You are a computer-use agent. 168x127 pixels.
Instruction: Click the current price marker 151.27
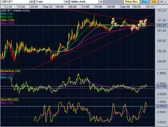click(161, 25)
